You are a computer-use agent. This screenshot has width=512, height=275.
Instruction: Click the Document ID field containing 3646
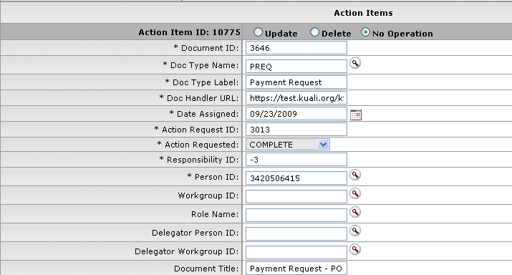pos(296,48)
